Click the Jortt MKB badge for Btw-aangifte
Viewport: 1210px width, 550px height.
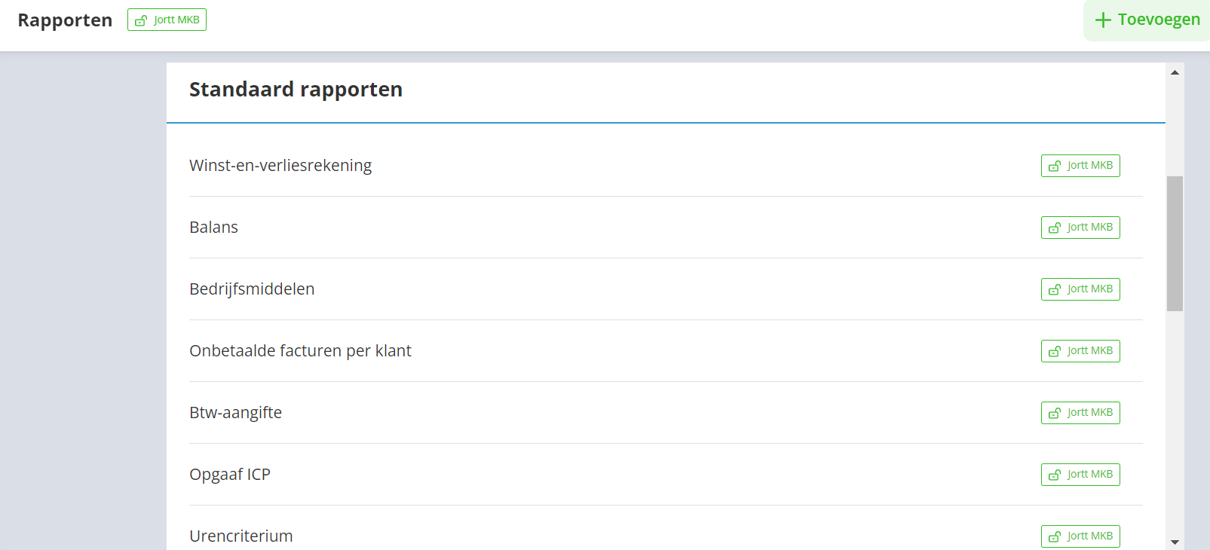1080,413
